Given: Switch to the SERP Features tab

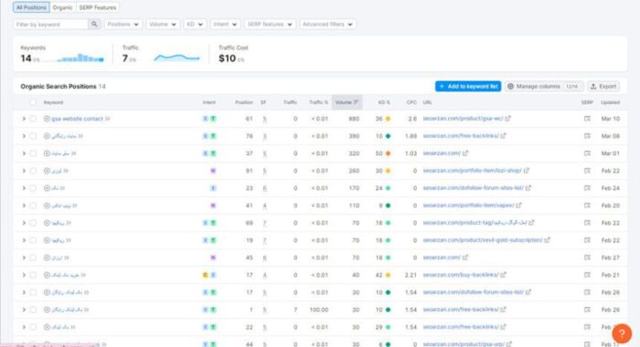Looking at the screenshot, I should [x=98, y=7].
